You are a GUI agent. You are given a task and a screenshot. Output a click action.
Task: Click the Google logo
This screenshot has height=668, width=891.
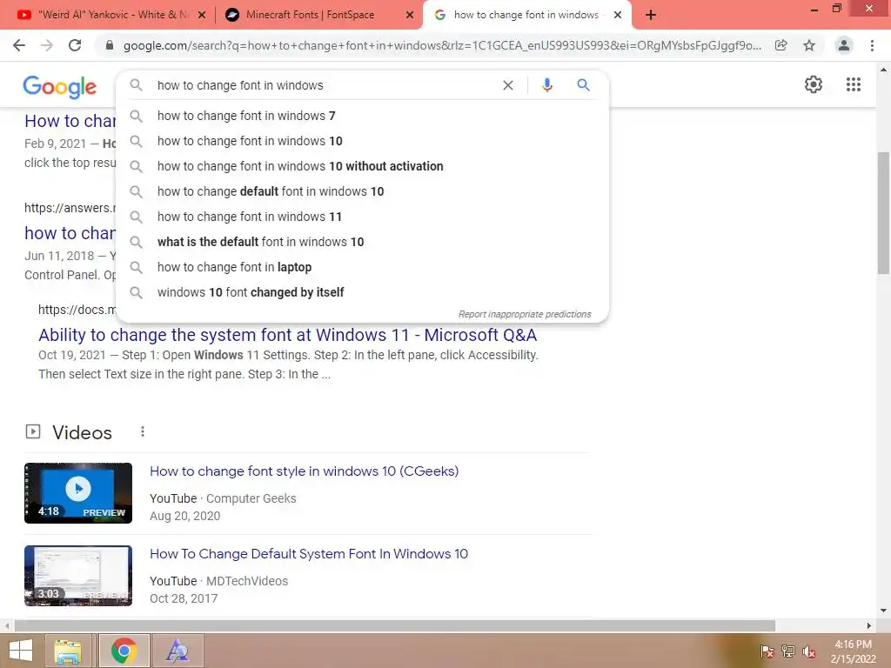60,87
